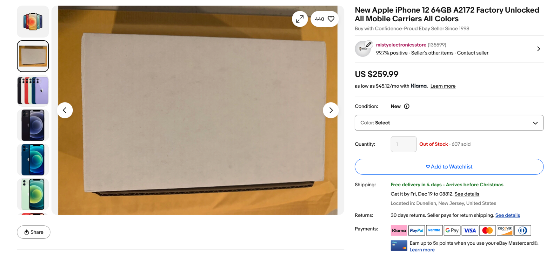Add to Watchlist
The width and height of the screenshot is (560, 266).
click(x=449, y=167)
